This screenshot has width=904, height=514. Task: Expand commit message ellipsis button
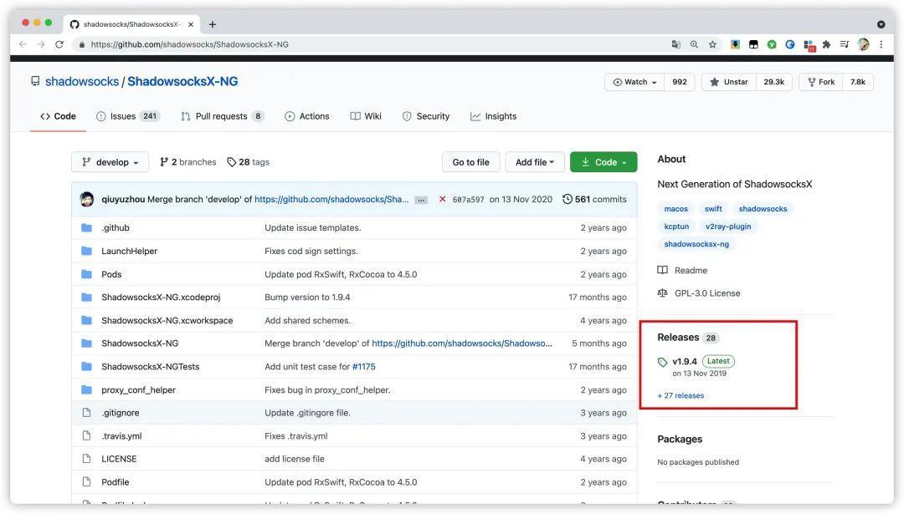click(421, 200)
